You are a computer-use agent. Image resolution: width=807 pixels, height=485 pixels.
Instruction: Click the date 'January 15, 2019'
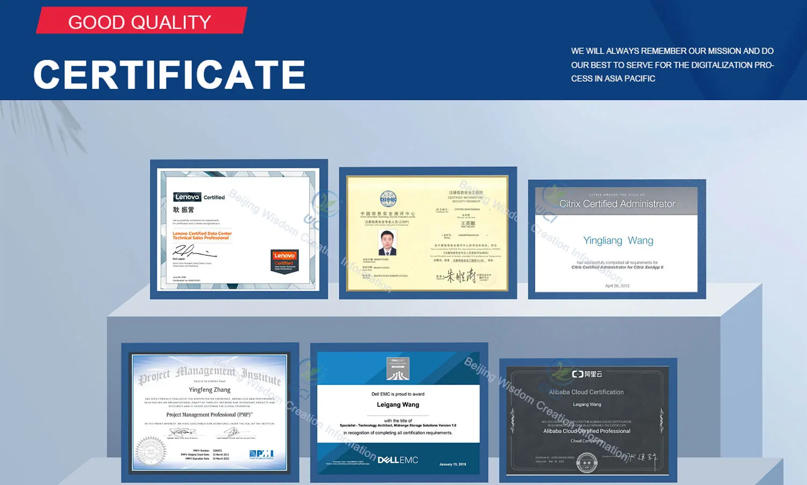pos(452,464)
